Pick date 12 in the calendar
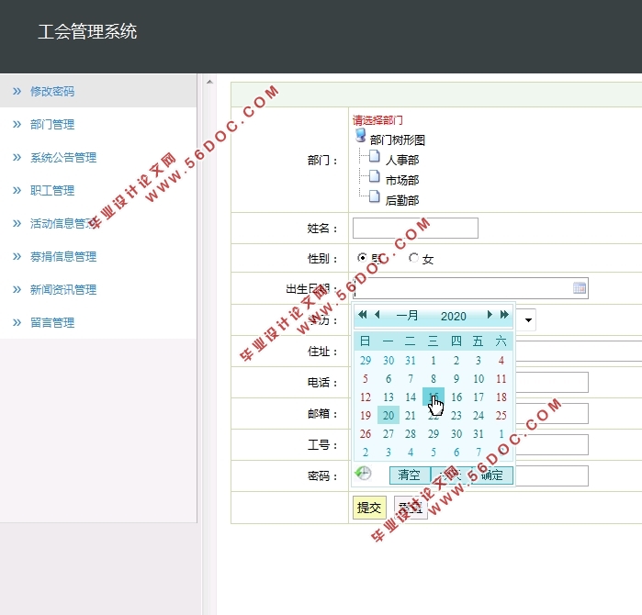Screen dimensions: 642x615 click(x=366, y=397)
